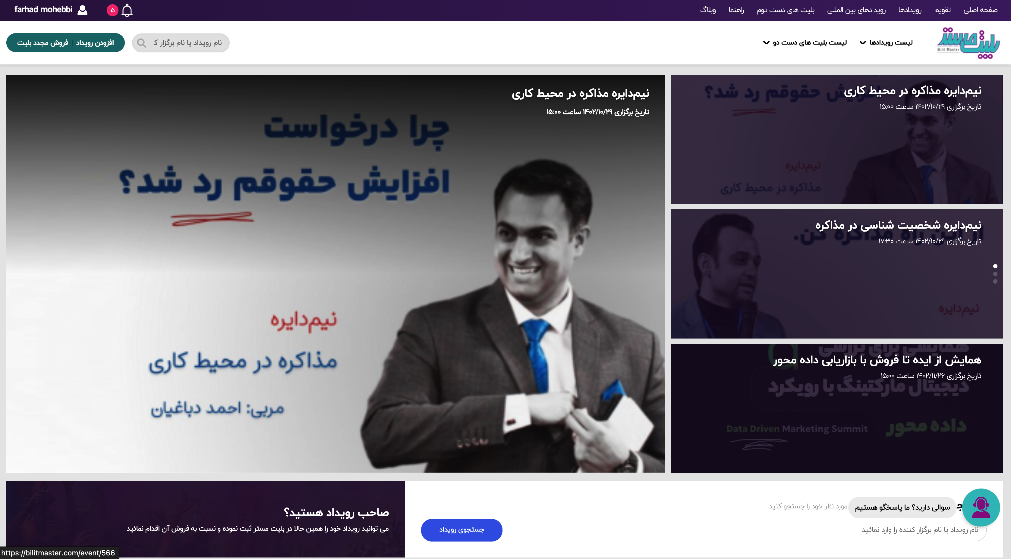
Task: Open the support chat headset icon
Action: pos(981,507)
